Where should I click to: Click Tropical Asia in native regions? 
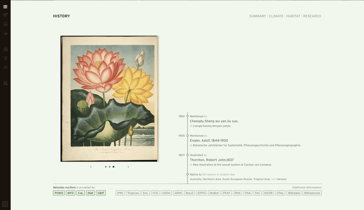coord(262,179)
